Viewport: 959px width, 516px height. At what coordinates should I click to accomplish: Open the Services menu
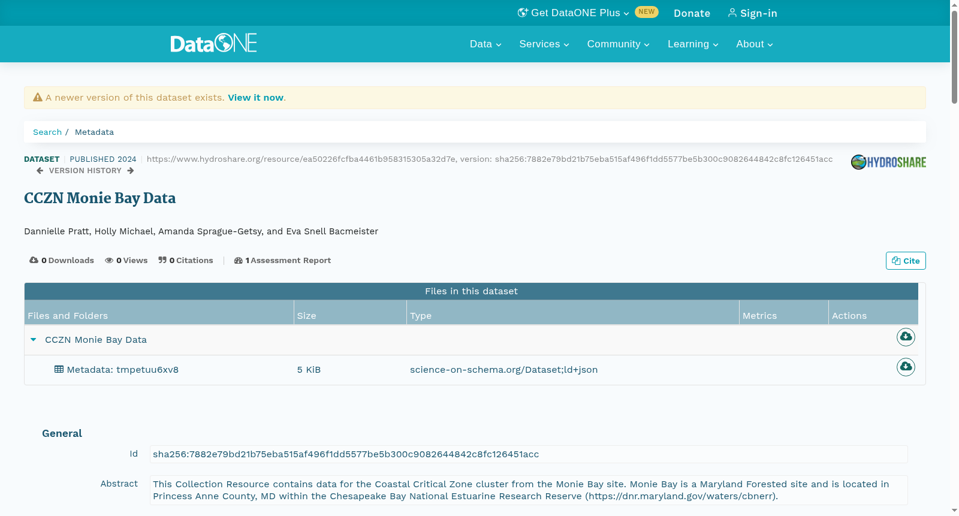coord(544,44)
